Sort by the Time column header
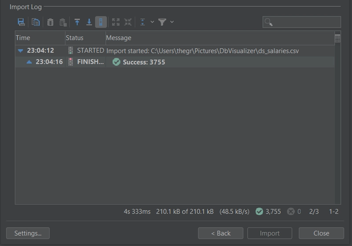 pos(40,38)
